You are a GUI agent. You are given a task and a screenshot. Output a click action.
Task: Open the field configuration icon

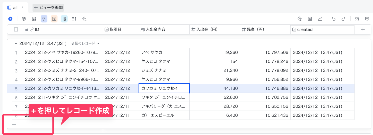point(34,19)
